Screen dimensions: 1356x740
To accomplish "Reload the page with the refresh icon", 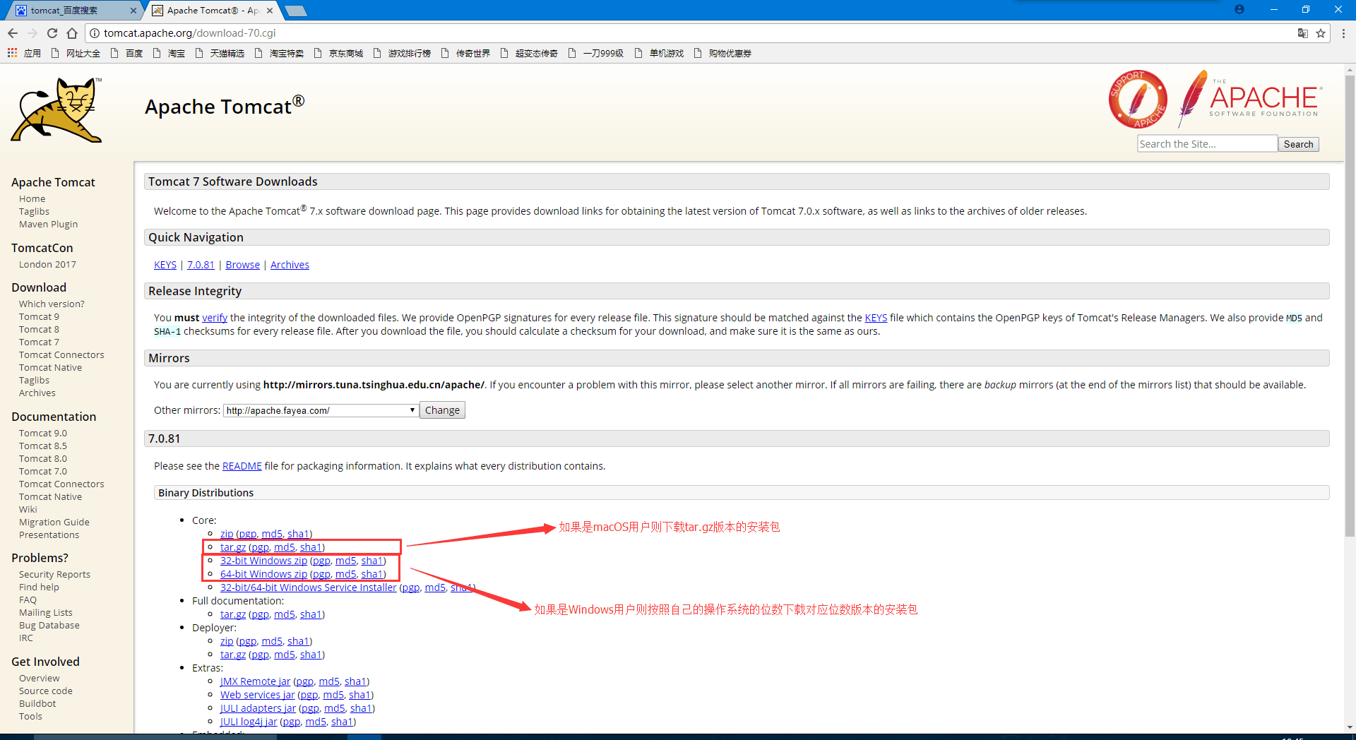I will pyautogui.click(x=52, y=32).
